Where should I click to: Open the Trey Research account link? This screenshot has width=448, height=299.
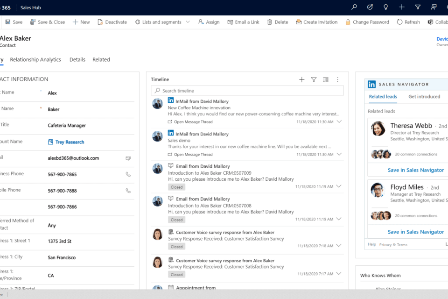[70, 142]
